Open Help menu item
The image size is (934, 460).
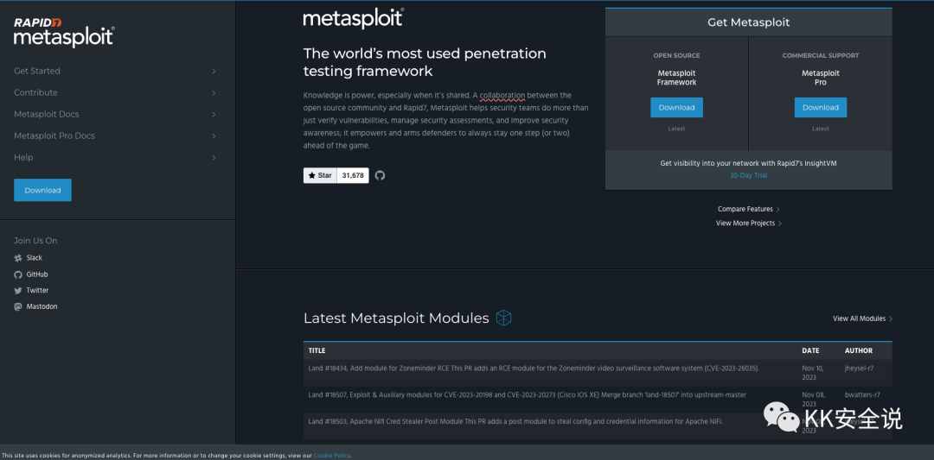[x=23, y=157]
